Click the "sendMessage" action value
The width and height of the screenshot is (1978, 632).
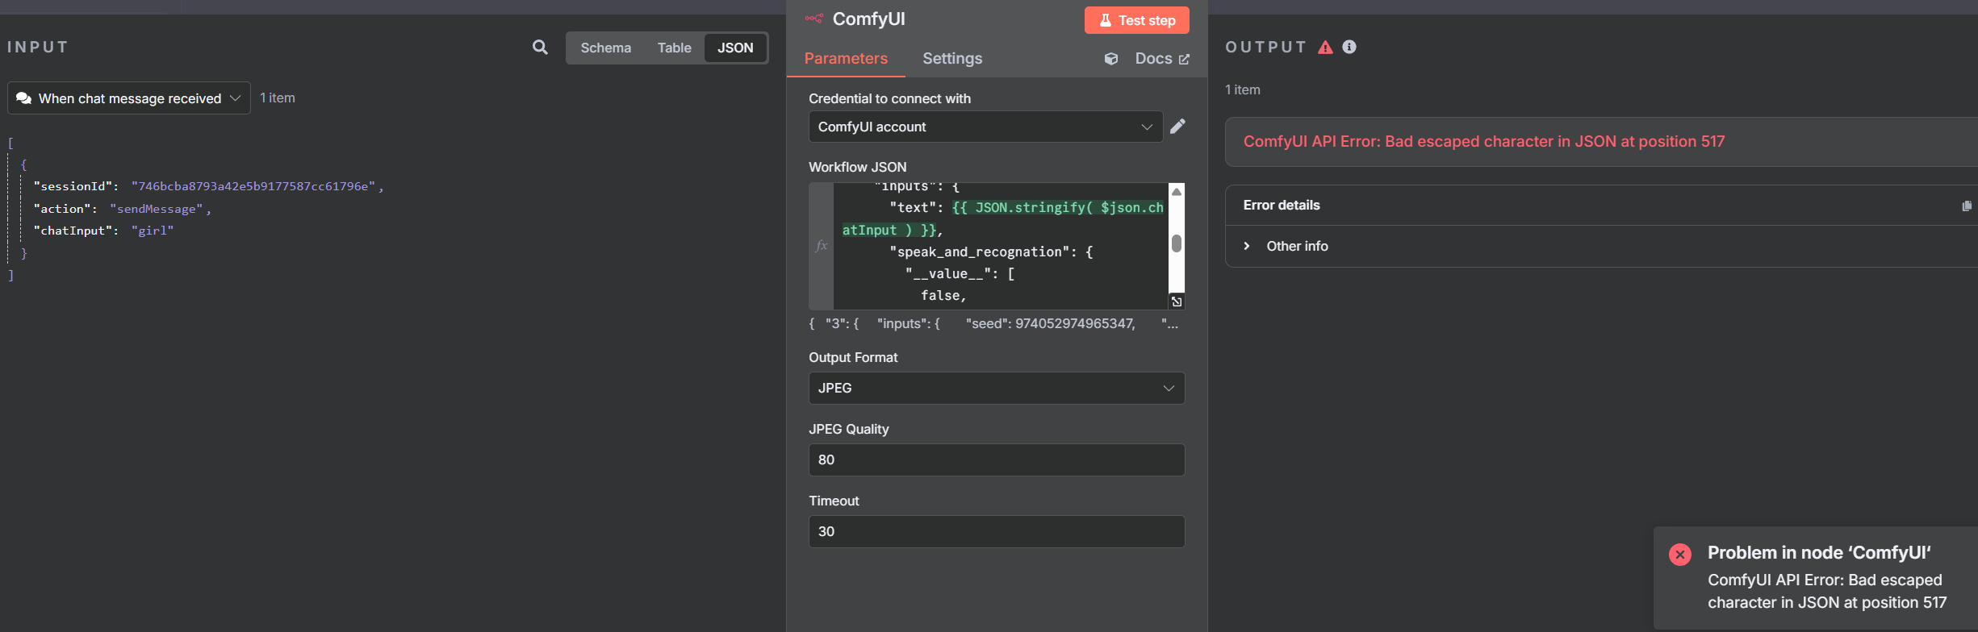coord(157,209)
